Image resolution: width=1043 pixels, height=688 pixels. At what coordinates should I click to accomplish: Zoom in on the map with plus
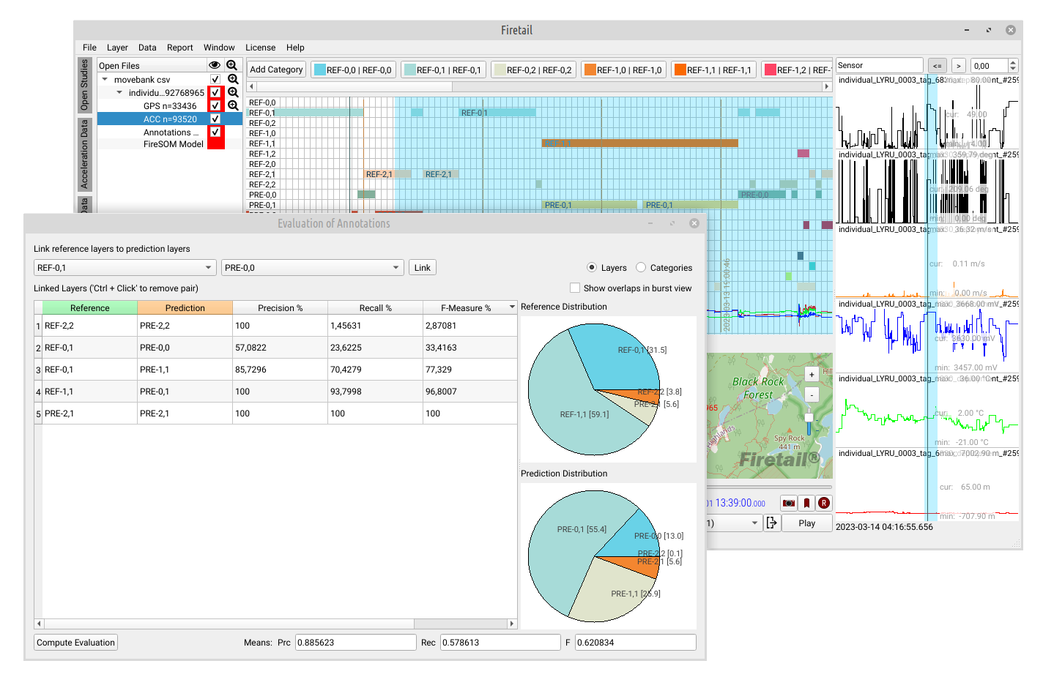tap(812, 375)
